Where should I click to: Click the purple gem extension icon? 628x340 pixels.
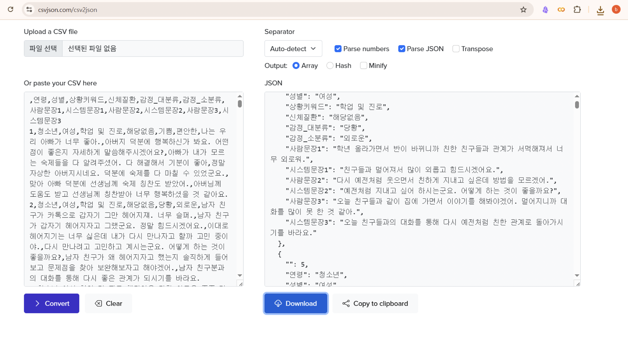pyautogui.click(x=545, y=10)
